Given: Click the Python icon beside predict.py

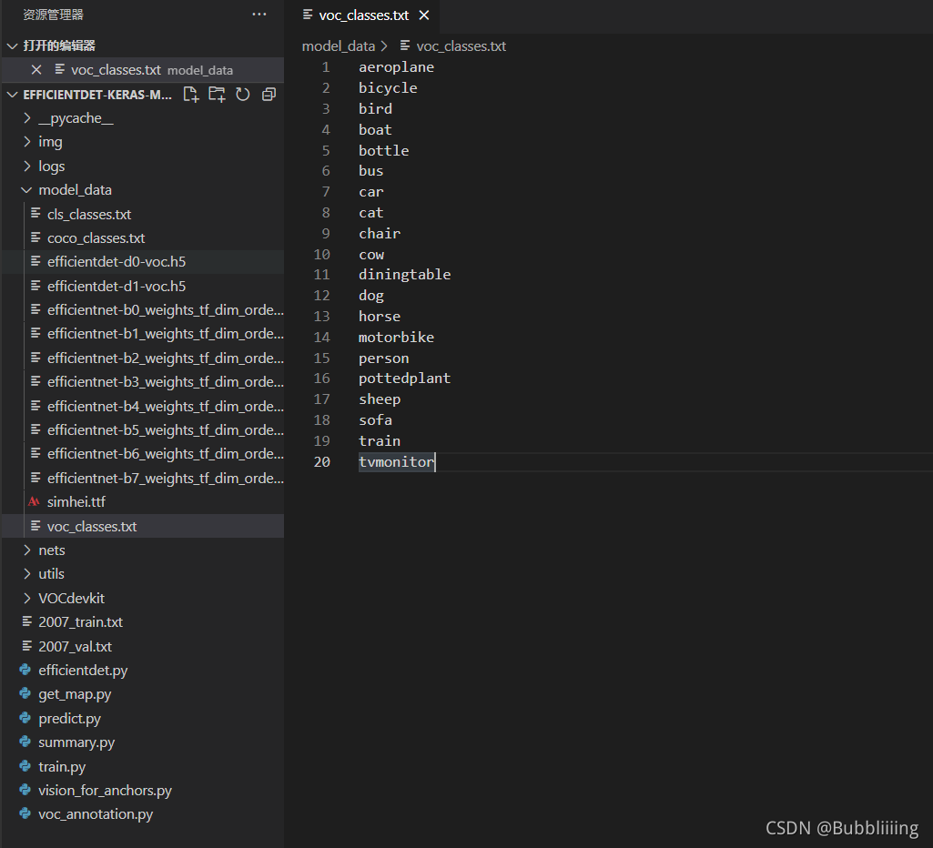Looking at the screenshot, I should [25, 718].
